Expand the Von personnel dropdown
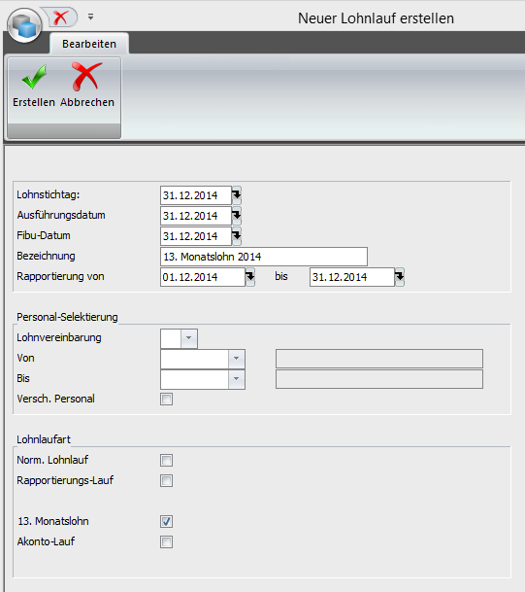The image size is (525, 592). coord(237,359)
